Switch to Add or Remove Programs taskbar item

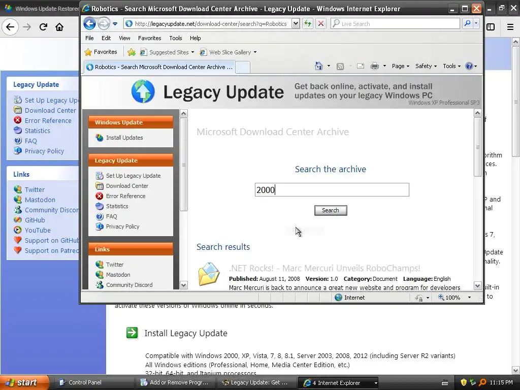[175, 382]
